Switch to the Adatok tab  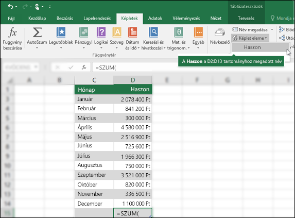(x=155, y=19)
